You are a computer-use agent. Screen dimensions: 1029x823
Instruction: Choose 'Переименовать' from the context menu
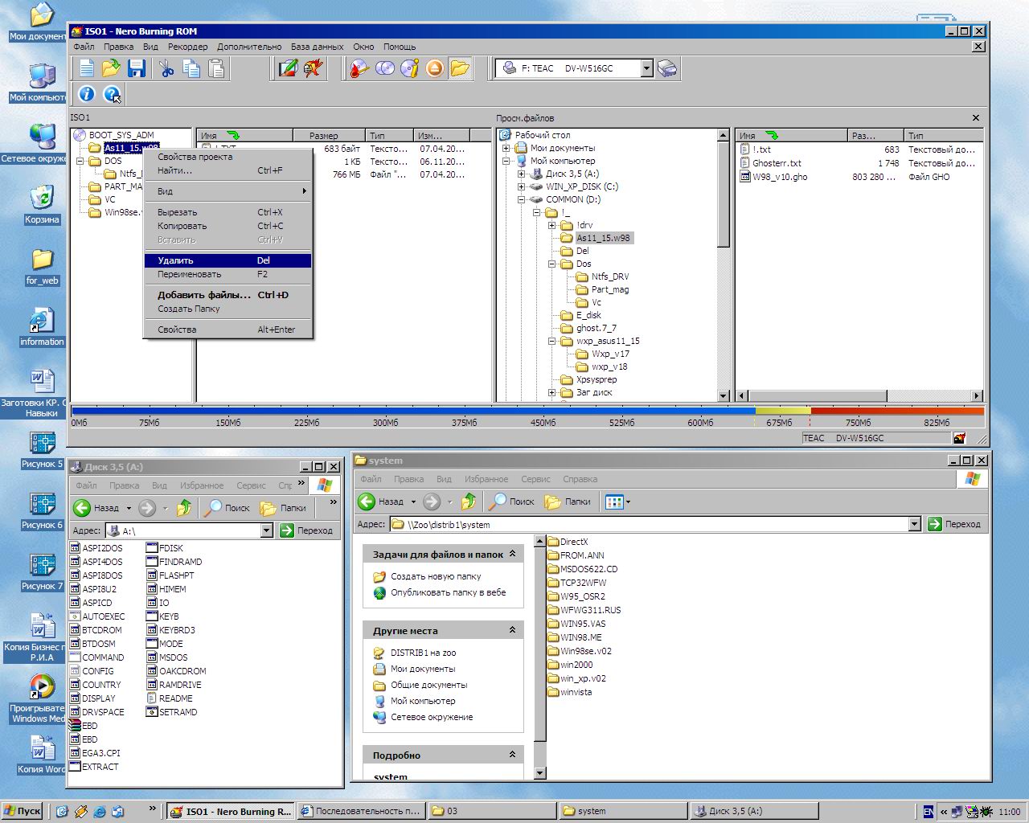189,274
